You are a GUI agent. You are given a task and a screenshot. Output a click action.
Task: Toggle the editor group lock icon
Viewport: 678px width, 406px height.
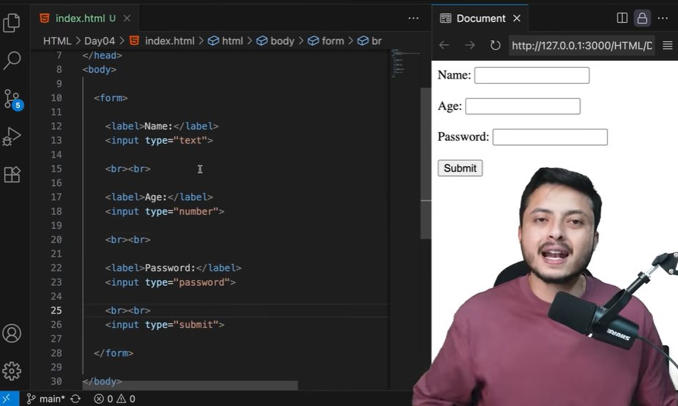click(x=642, y=18)
